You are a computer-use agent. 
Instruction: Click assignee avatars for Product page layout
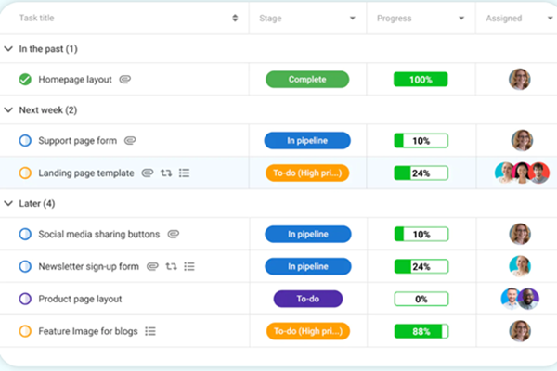coord(518,299)
